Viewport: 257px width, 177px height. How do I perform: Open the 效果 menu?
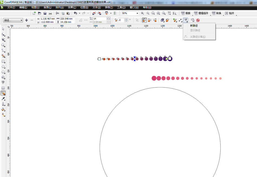72,7
